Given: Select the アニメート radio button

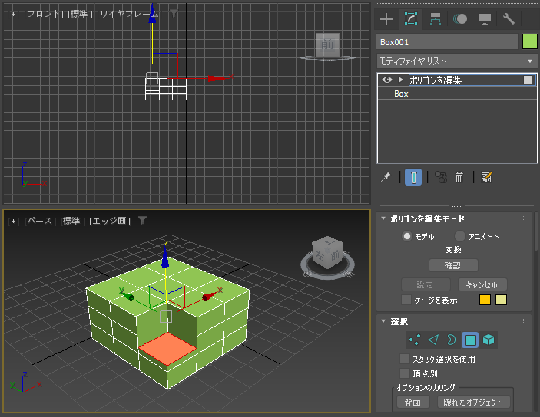Looking at the screenshot, I should tap(460, 236).
